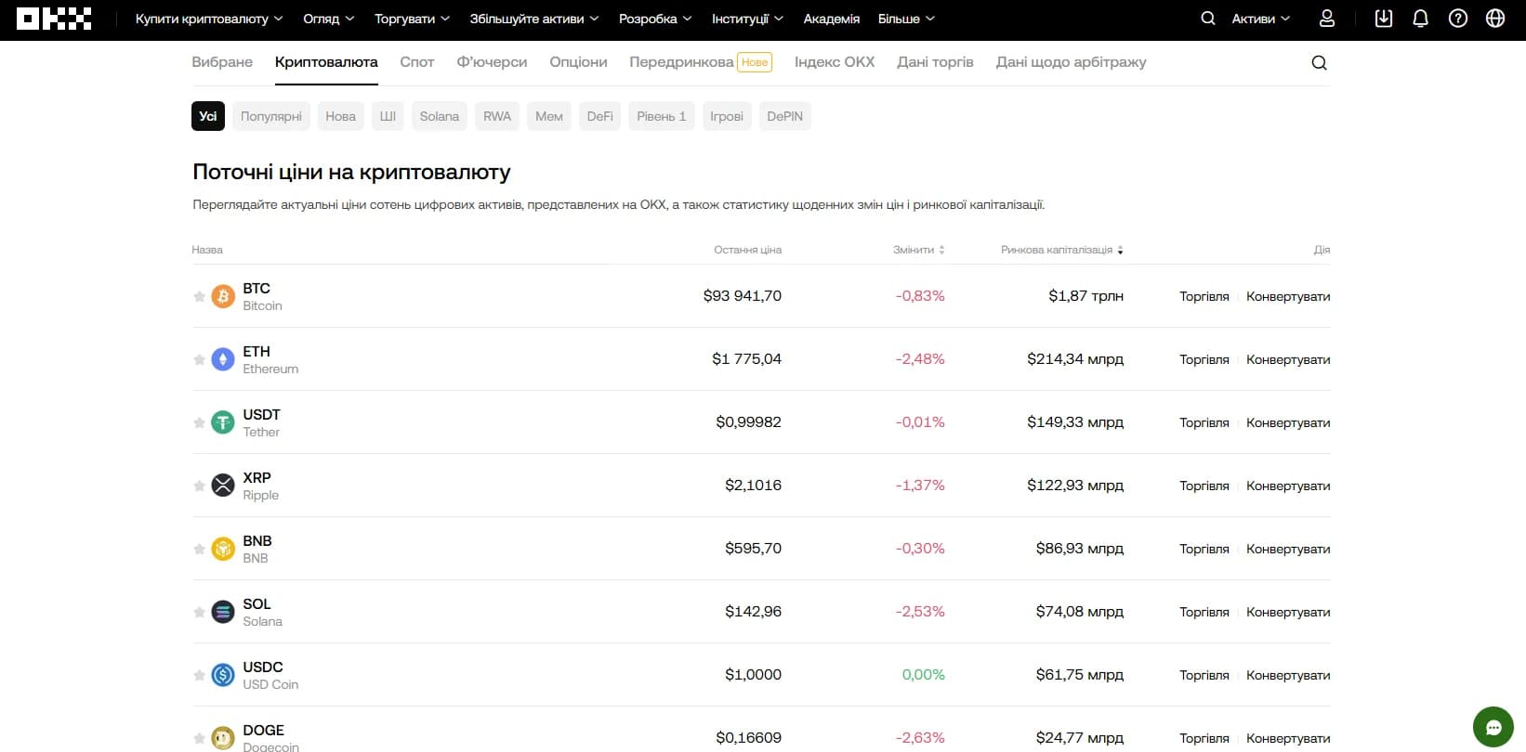Click the Solana coin icon
Screen dimensions: 1526x752
click(x=223, y=612)
